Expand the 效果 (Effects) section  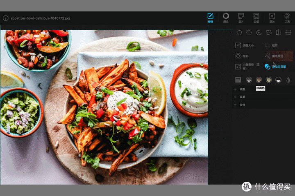(x=263, y=97)
